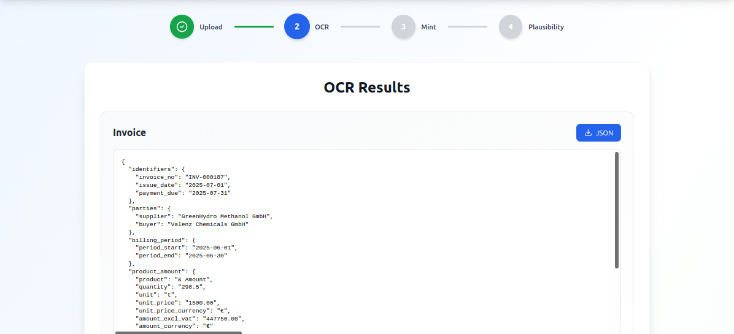Select the blue step 2 OCR circle
Image resolution: width=734 pixels, height=334 pixels.
[297, 27]
